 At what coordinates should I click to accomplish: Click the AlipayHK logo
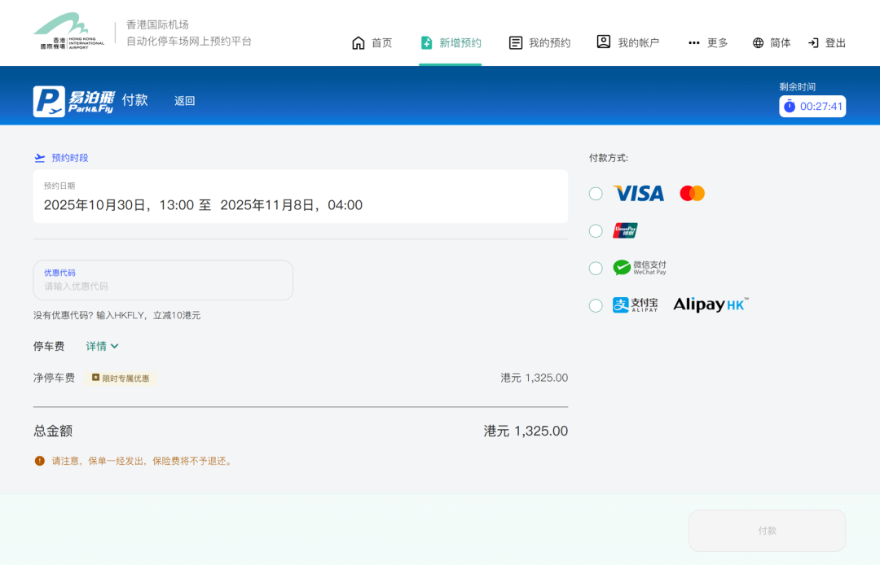coord(709,304)
